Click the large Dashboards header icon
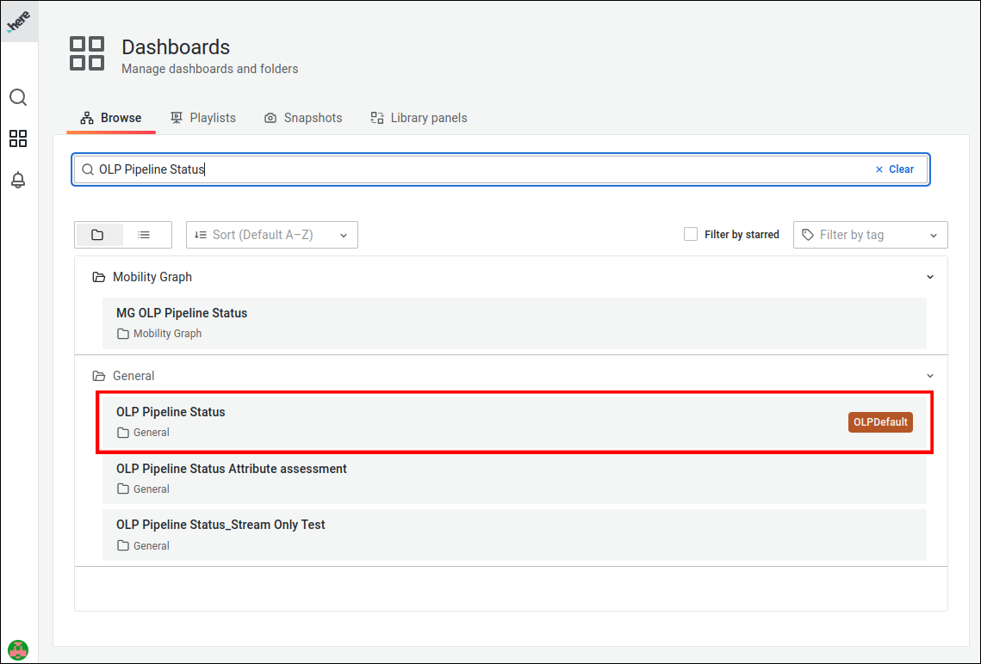981x664 pixels. 87,53
